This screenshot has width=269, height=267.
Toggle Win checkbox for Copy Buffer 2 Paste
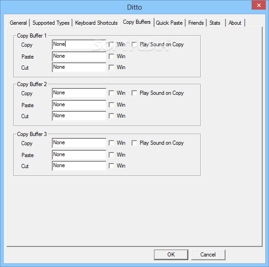pyautogui.click(x=111, y=105)
